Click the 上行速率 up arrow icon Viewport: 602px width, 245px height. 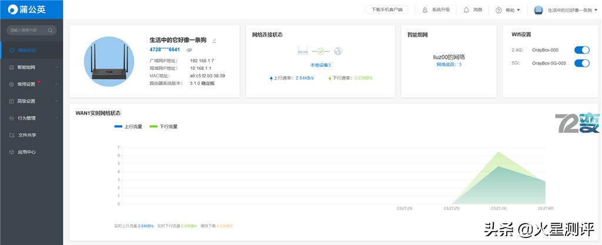click(271, 78)
